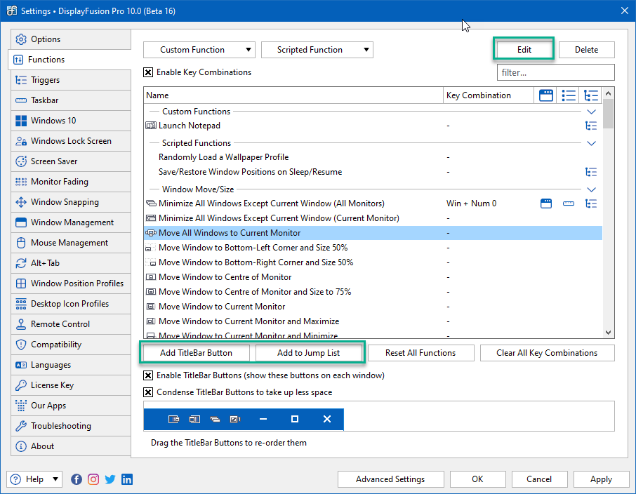Image resolution: width=636 pixels, height=494 pixels.
Task: Toggle Enable TitleBar Buttons checkbox
Action: 148,375
